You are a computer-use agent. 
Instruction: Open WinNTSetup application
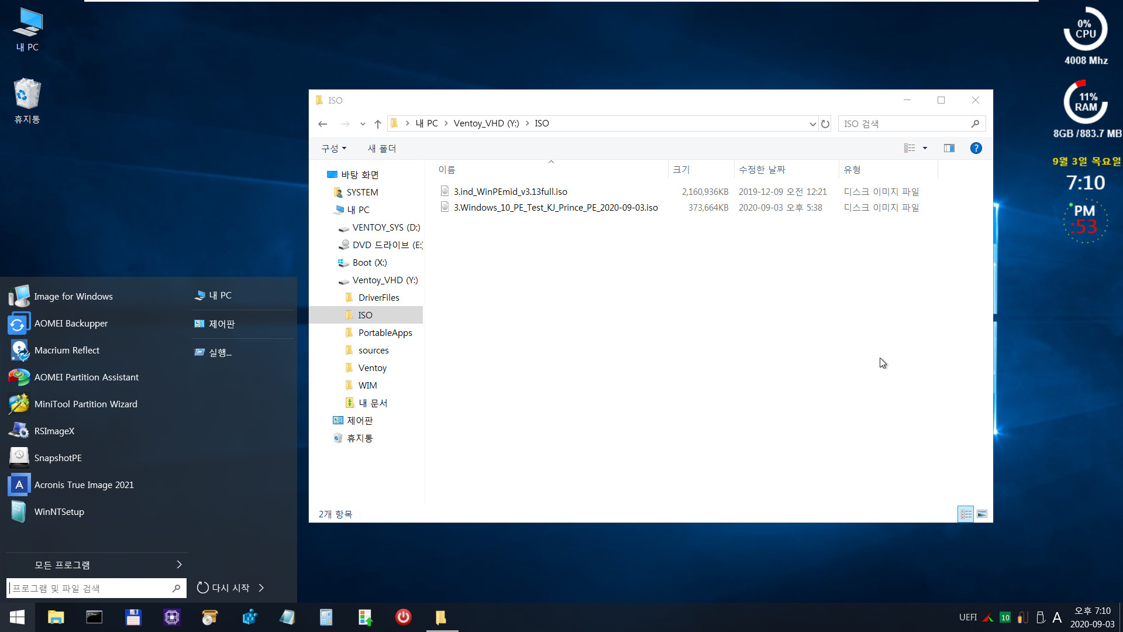click(x=58, y=511)
